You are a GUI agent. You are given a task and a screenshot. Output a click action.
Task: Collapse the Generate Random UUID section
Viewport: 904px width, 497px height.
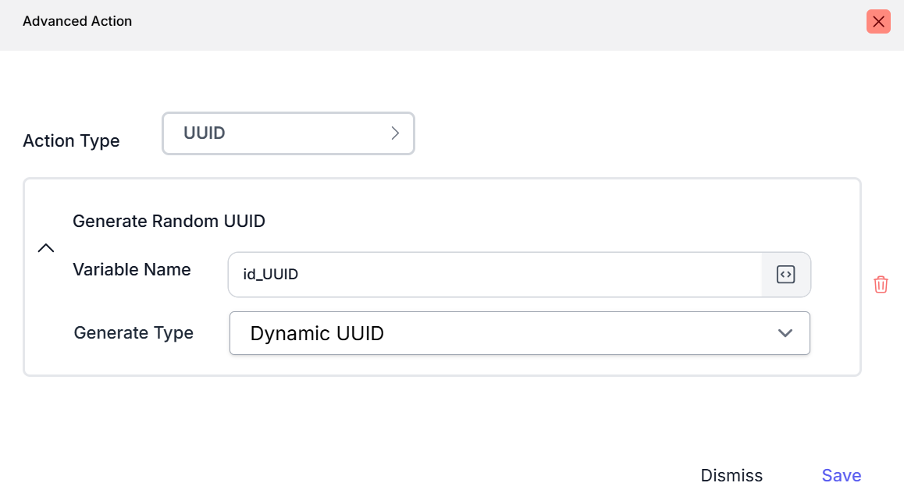click(x=46, y=248)
